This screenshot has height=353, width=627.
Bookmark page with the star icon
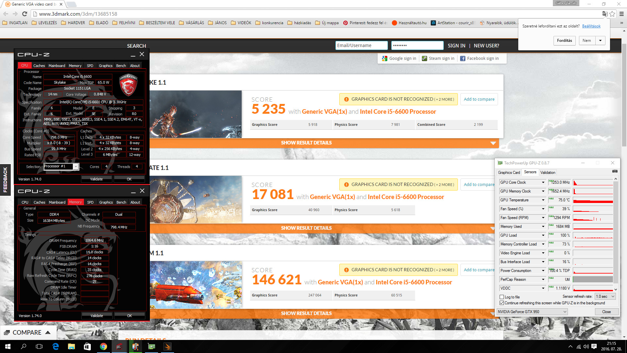coord(612,14)
